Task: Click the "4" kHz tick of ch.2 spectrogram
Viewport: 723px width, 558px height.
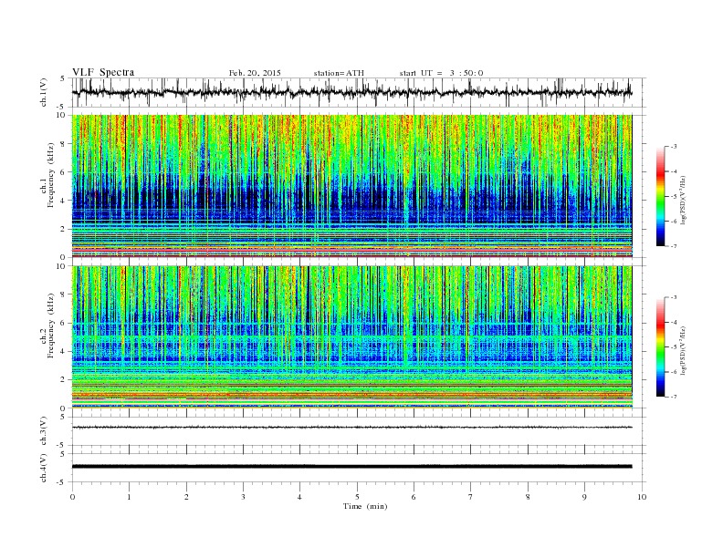Action: tap(63, 351)
